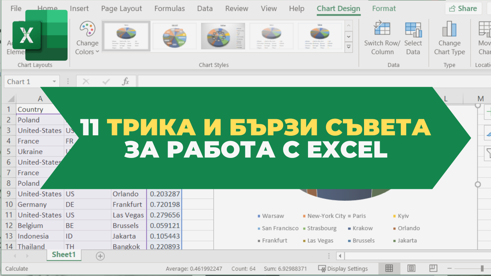Screen dimensions: 491x276
Task: Switch to the Format ribbon tab
Action: tap(384, 8)
